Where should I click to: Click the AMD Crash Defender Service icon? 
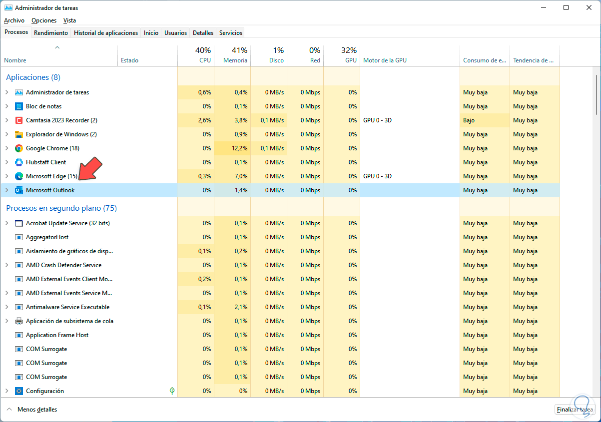coord(19,265)
